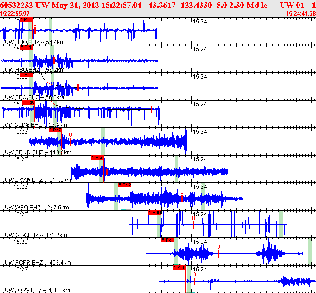Screen dimensions: 316x293
Task: Click the Pc2 pick flag on WPO trace
Action: tap(125, 185)
